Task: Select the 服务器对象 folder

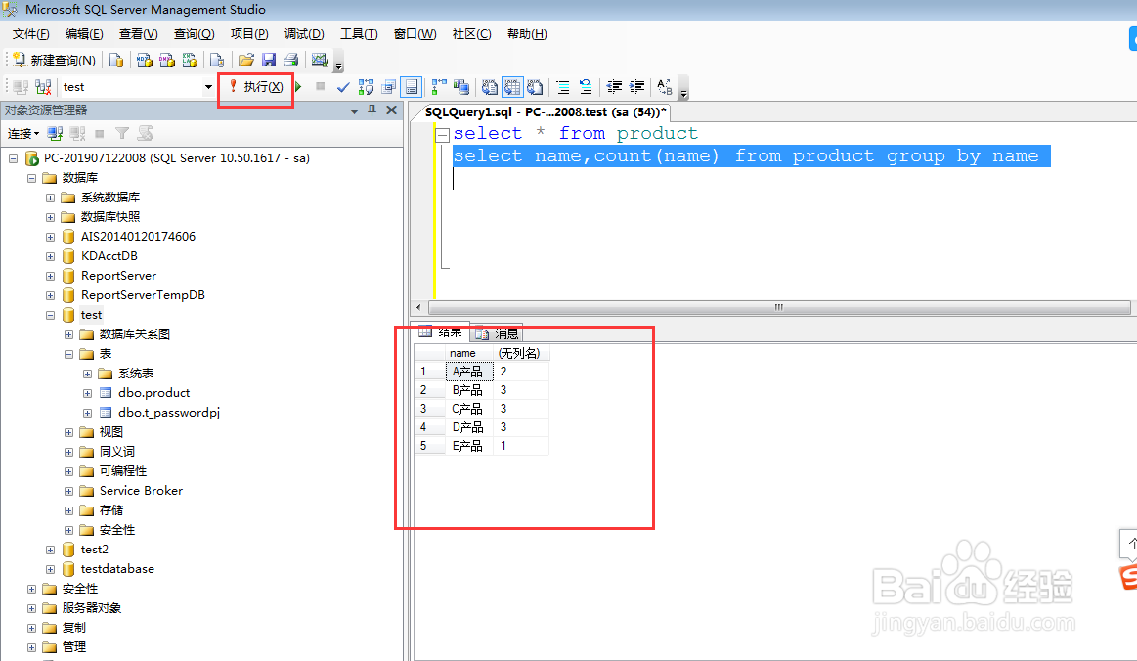Action: coord(91,608)
